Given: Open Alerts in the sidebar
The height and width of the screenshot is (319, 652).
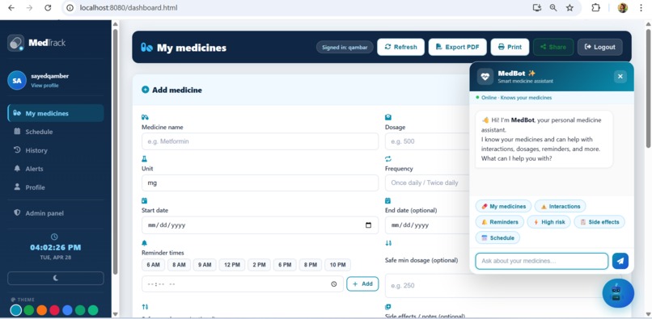Looking at the screenshot, I should tap(56, 169).
